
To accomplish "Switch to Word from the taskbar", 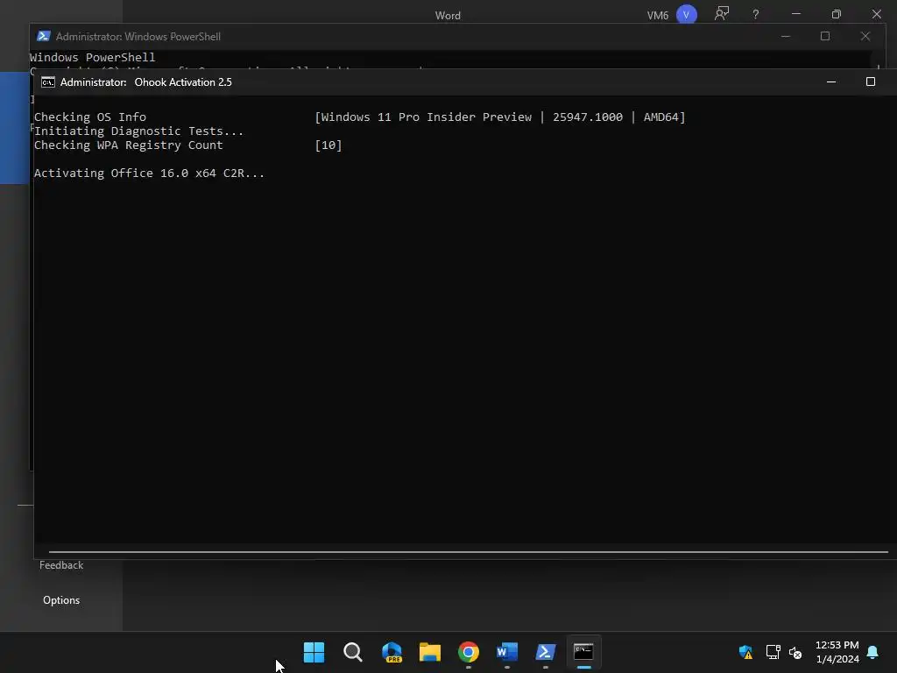I will [507, 652].
